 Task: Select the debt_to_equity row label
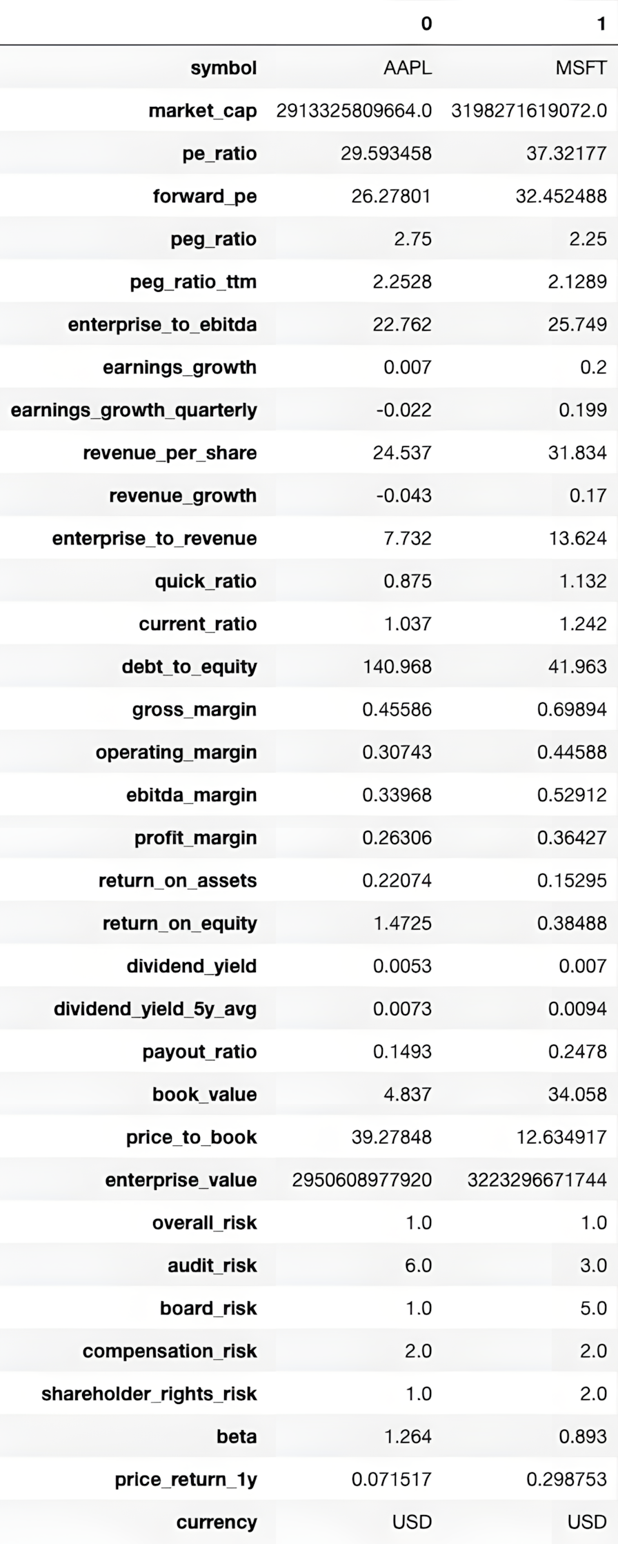click(x=189, y=667)
